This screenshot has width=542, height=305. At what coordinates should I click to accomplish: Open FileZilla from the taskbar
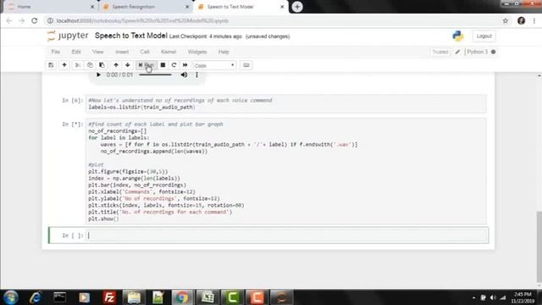point(109,297)
